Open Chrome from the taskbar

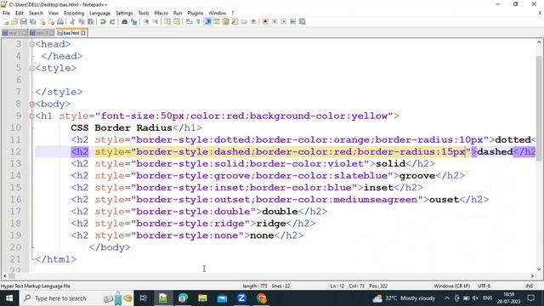[261, 298]
